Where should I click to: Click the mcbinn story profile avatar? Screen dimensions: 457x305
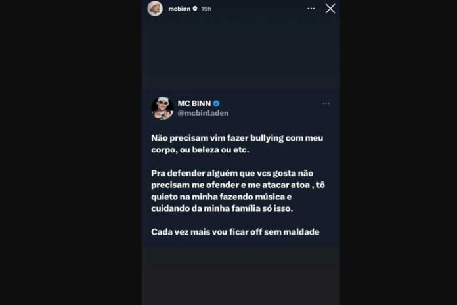click(155, 9)
